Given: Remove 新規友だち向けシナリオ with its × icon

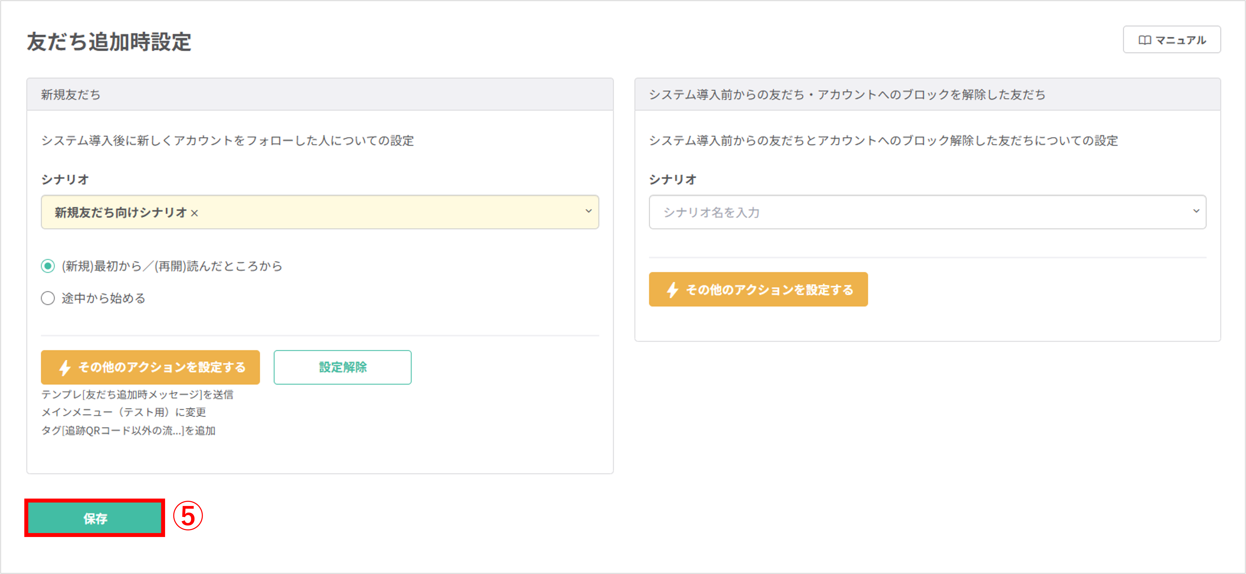Looking at the screenshot, I should click(194, 213).
